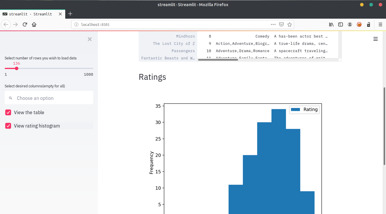This screenshot has width=386, height=214.
Task: Uncheck View rating histogram checkbox
Action: click(8, 126)
